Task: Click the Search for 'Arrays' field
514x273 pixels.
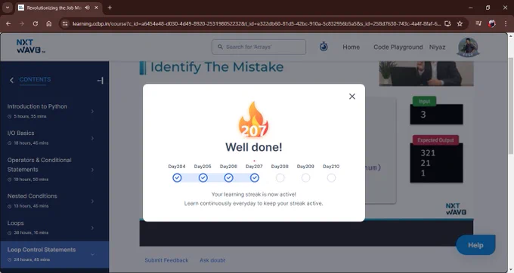Action: pyautogui.click(x=259, y=47)
